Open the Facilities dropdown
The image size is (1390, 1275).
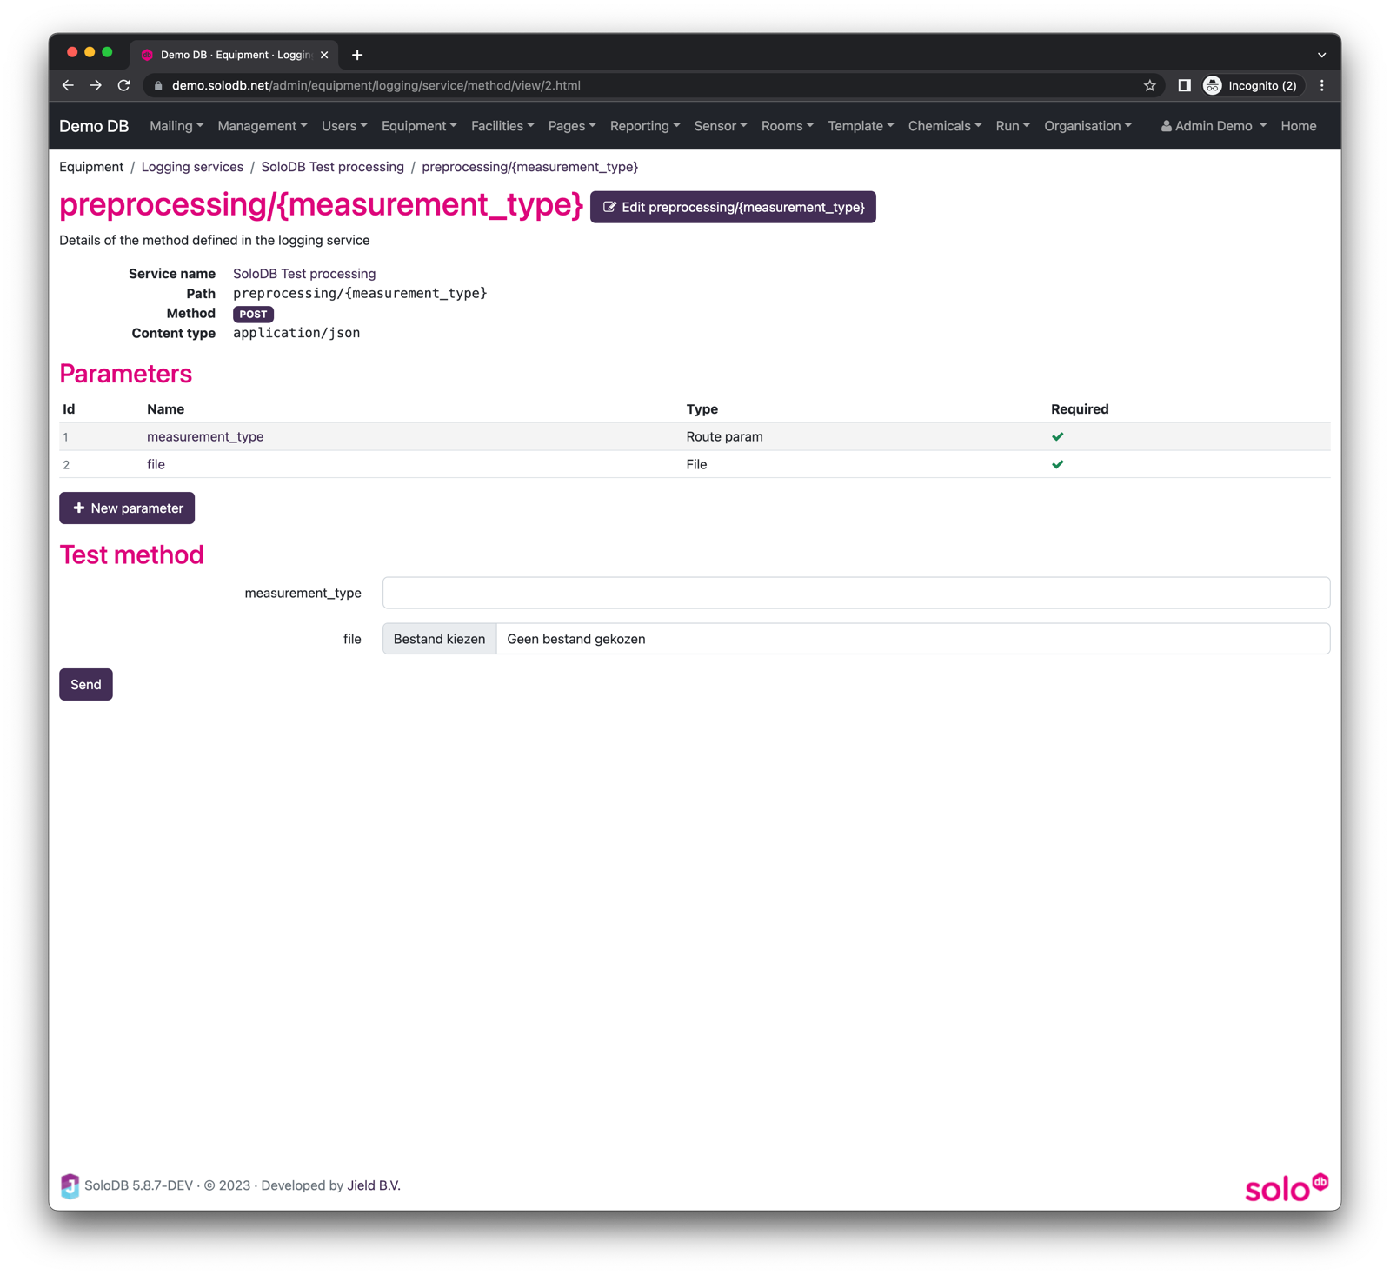coord(502,126)
